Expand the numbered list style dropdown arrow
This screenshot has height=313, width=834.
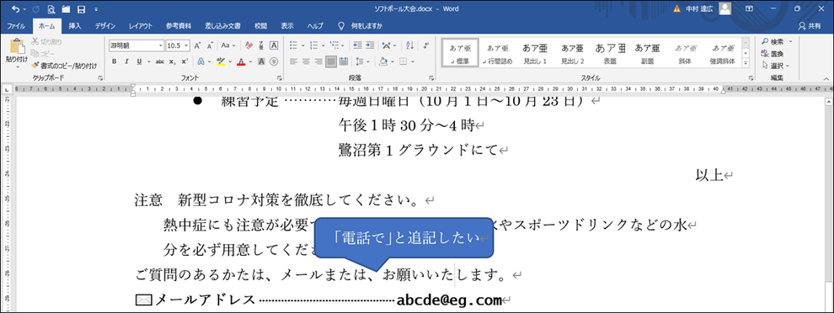(x=323, y=45)
